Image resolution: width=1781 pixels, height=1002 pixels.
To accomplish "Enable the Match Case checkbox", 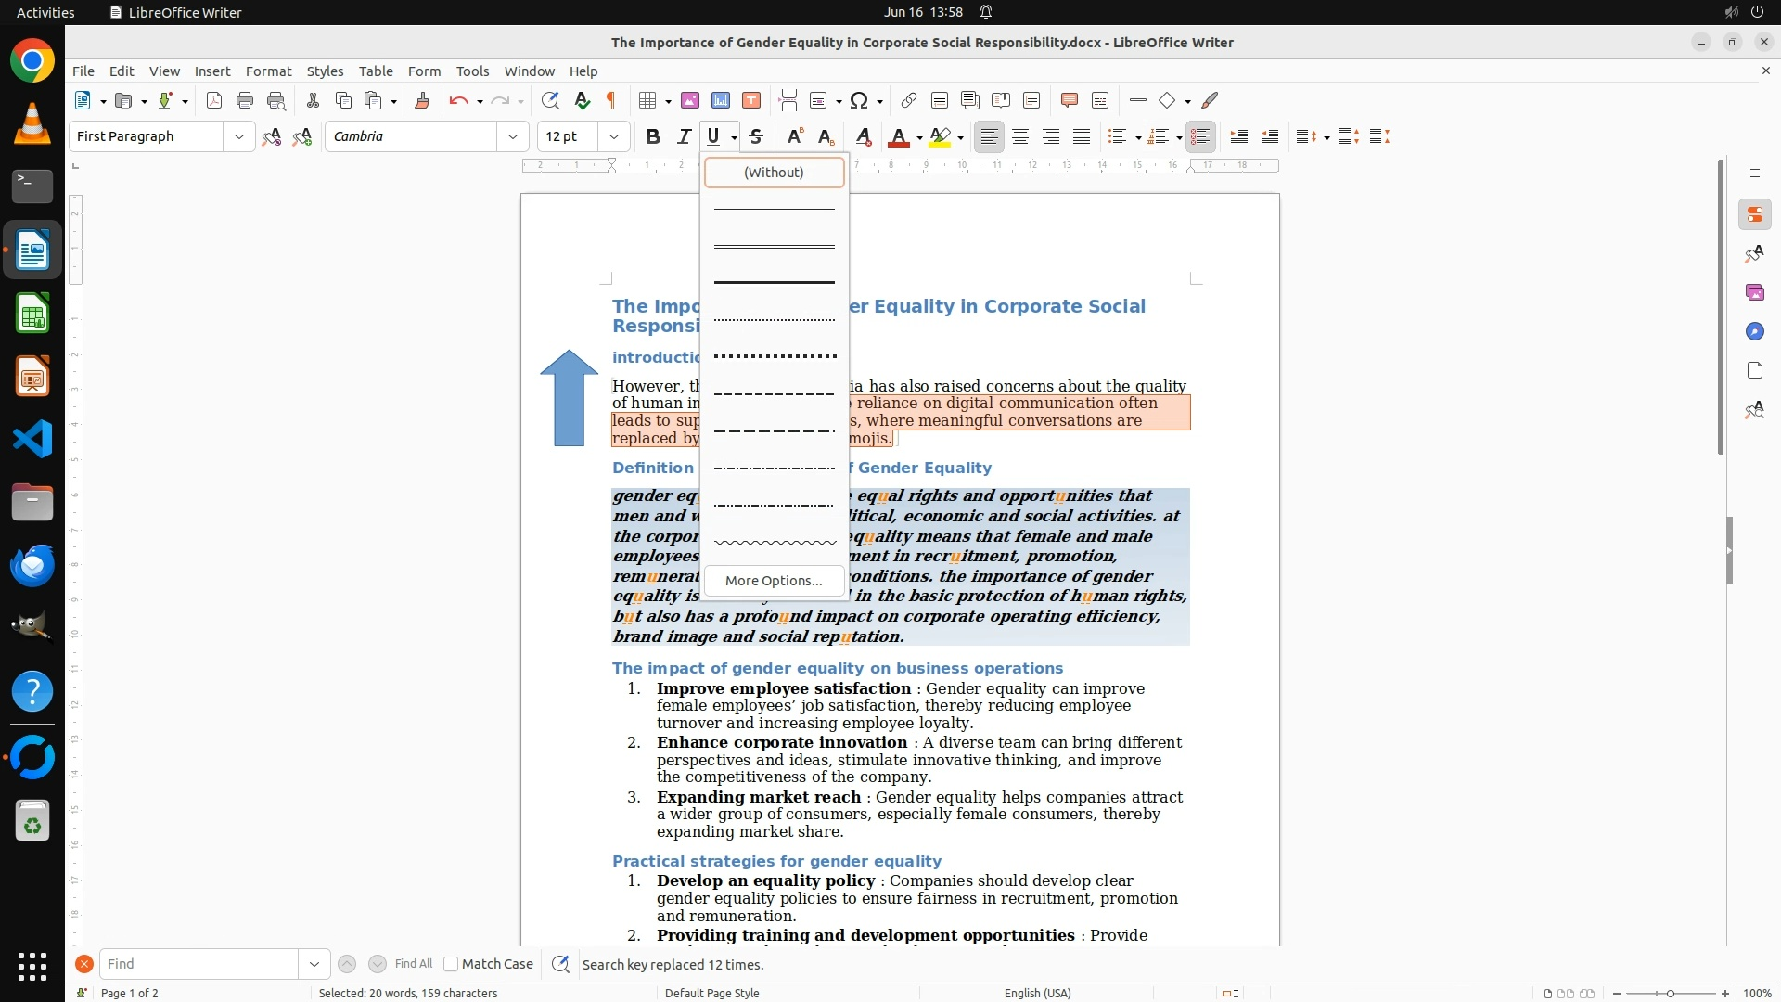I will point(451,964).
